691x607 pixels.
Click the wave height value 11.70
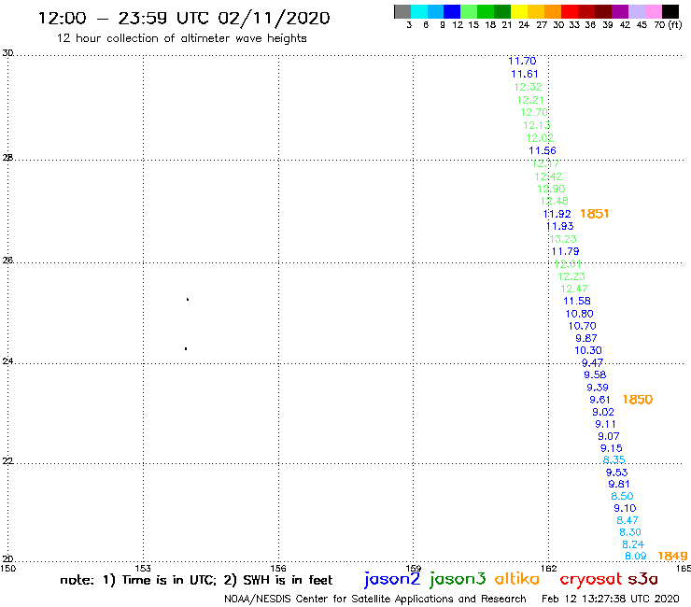(x=522, y=61)
